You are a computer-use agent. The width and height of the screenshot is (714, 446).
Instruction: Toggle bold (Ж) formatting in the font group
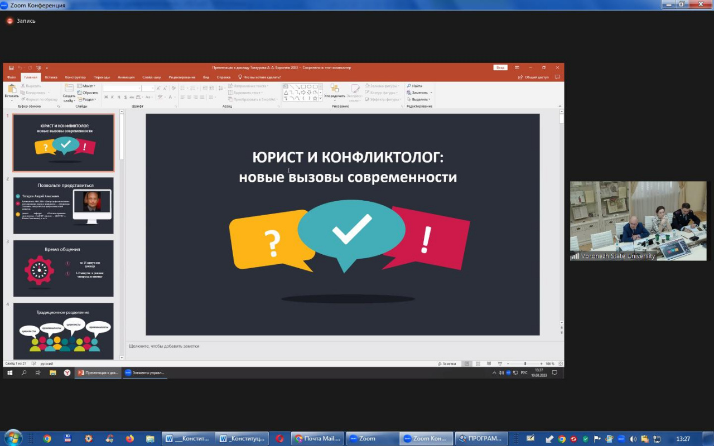point(105,97)
